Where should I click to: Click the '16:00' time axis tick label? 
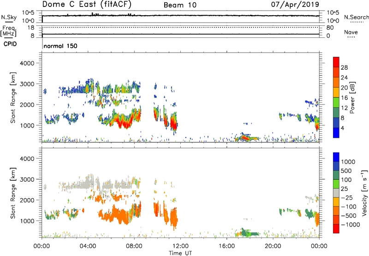(226, 246)
